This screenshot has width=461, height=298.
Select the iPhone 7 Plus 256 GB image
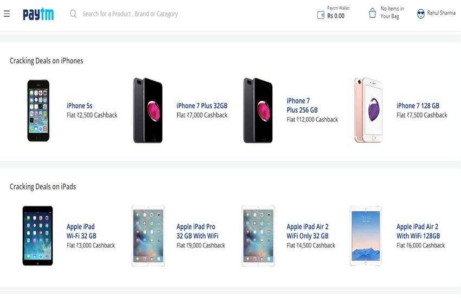pos(258,111)
